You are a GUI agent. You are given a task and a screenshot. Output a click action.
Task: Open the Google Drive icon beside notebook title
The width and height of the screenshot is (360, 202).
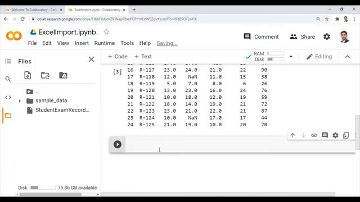coord(33,32)
